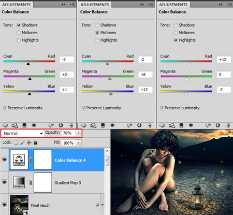Click the Yellow-Blue value field showing +12
Image resolution: width=233 pixels, height=215 pixels.
click(145, 90)
